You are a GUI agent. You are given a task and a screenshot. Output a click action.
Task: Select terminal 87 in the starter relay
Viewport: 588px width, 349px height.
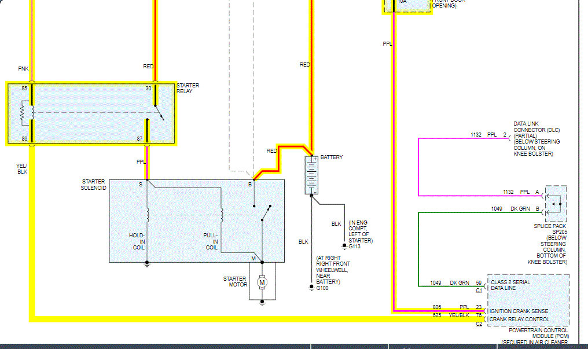(x=139, y=139)
